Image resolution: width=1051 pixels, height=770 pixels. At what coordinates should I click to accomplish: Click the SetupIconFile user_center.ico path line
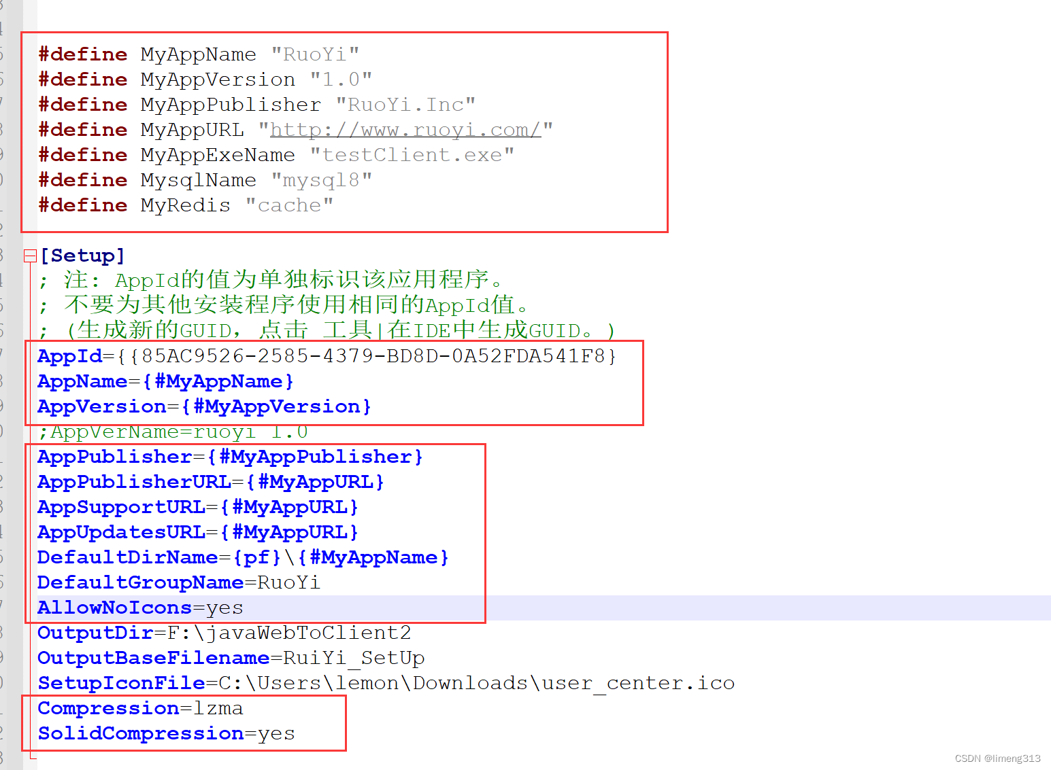[x=386, y=683]
